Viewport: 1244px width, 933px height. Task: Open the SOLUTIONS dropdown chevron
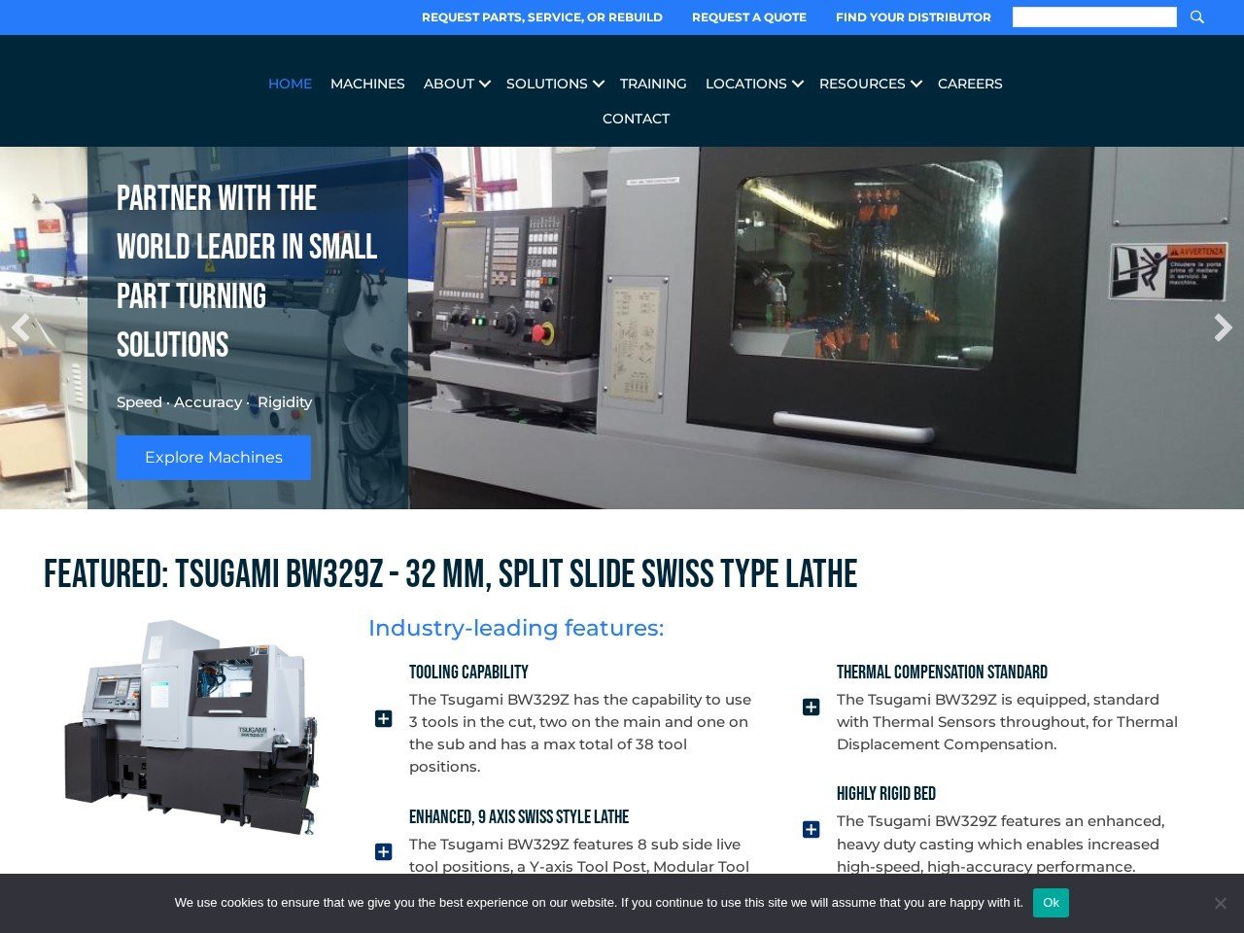coord(599,84)
